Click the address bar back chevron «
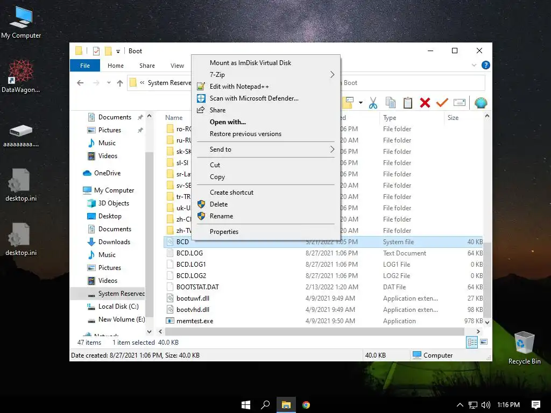The image size is (551, 413). tap(142, 83)
